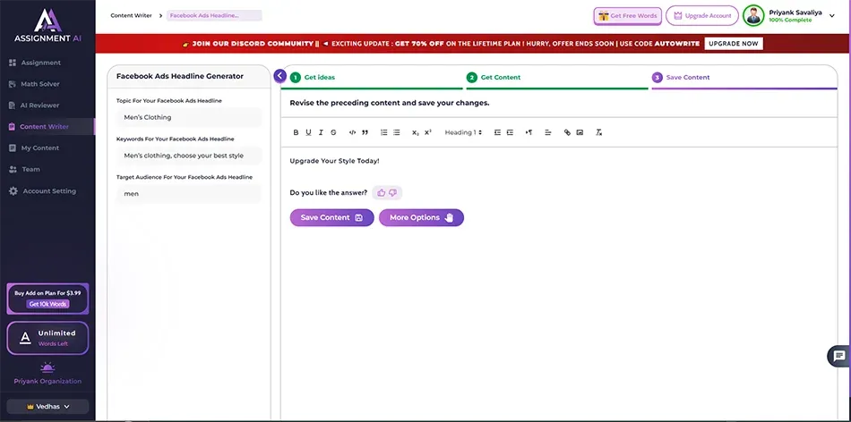Give a thumbs down to the answer

[392, 192]
